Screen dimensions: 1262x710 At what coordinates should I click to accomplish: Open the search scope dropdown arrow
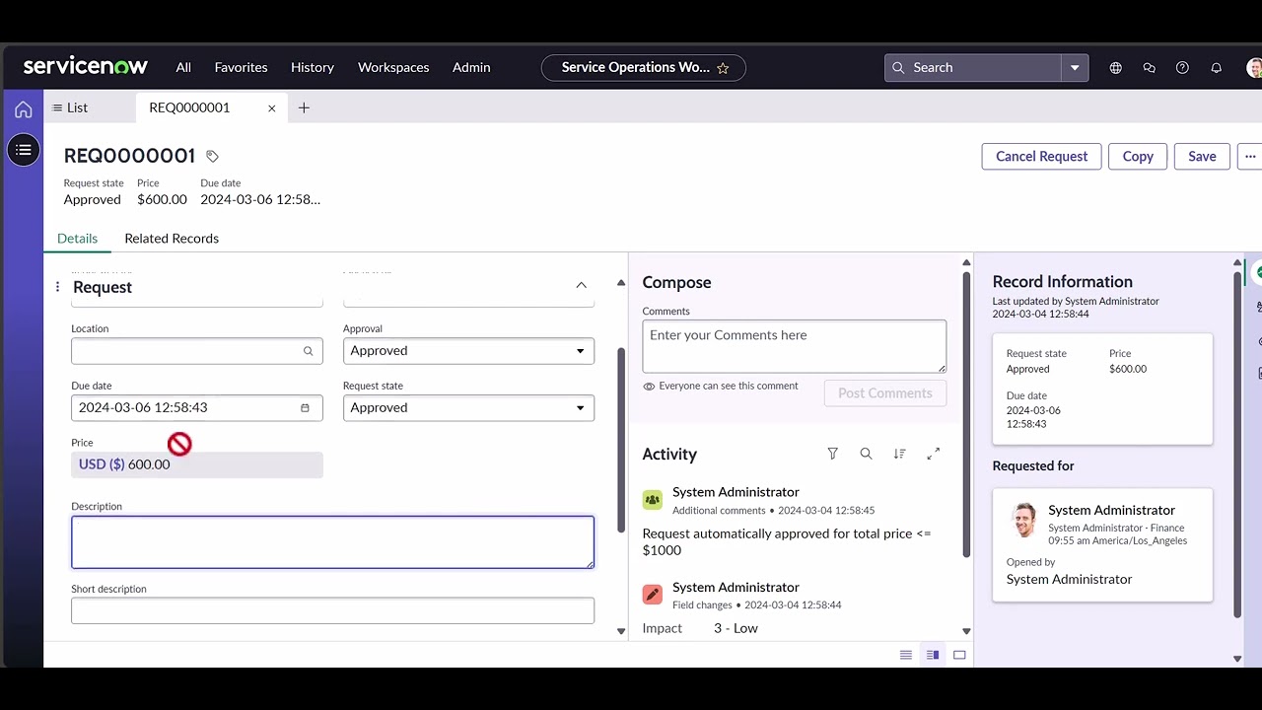click(1075, 68)
